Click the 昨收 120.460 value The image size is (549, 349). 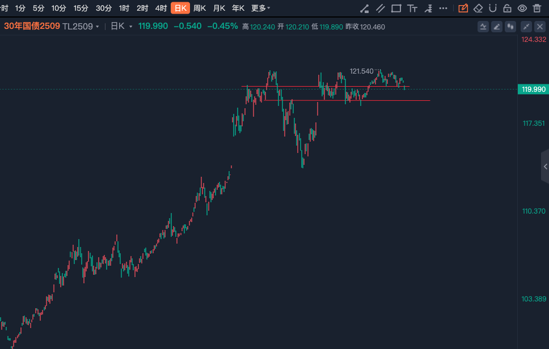tap(365, 27)
